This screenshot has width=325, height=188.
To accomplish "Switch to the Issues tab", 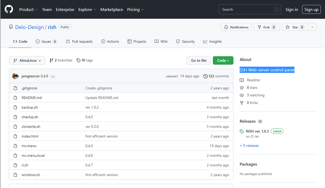I will click(x=46, y=41).
